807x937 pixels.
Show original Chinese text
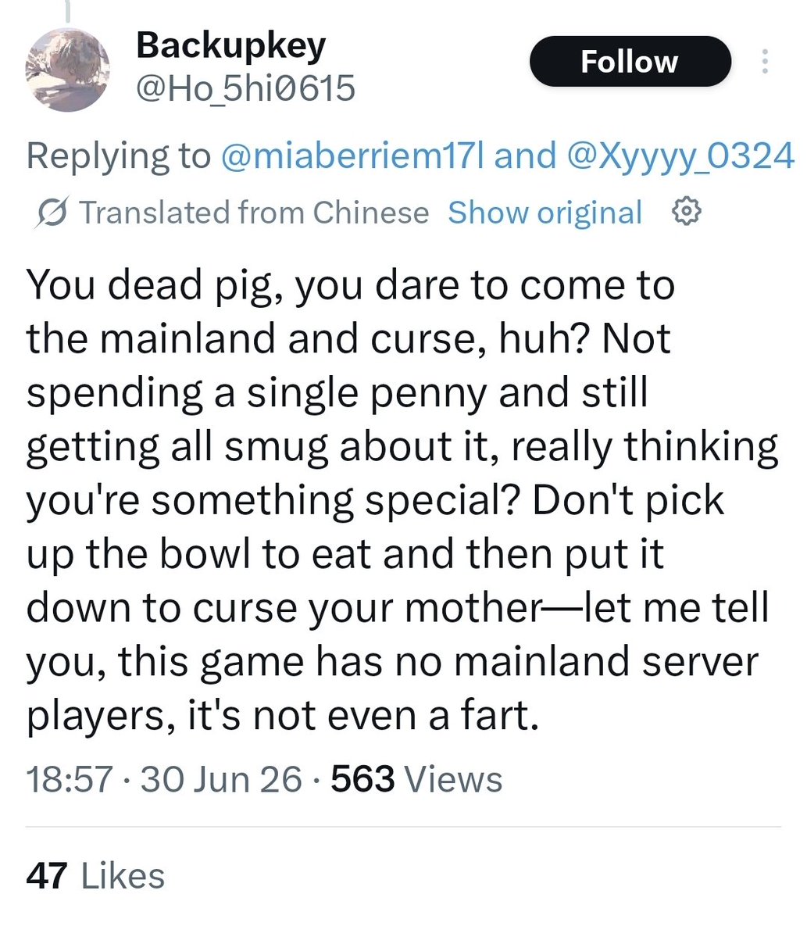(545, 212)
